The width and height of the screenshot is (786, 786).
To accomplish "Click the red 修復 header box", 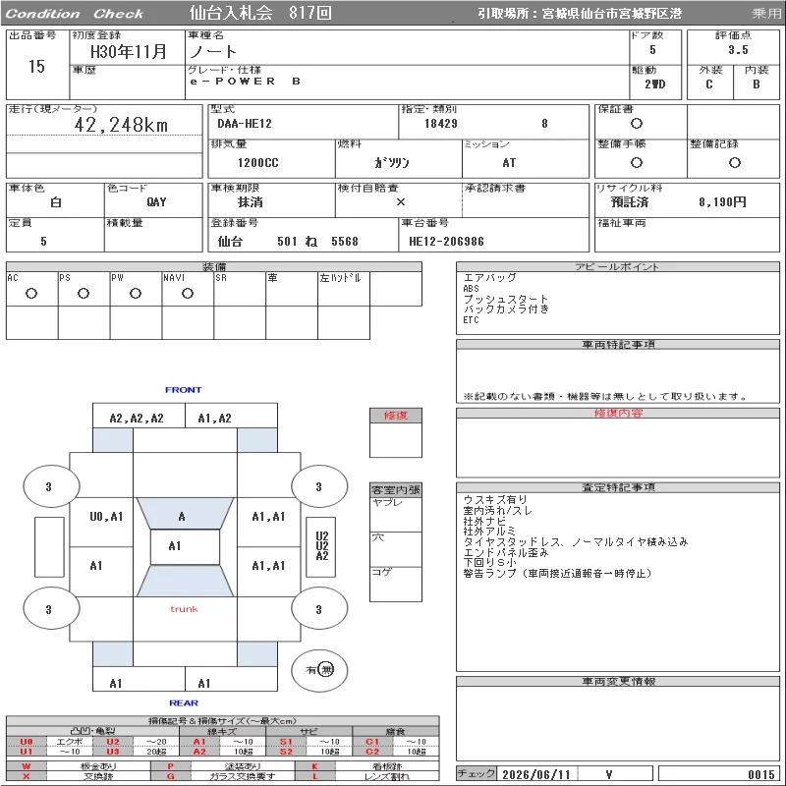I will (x=396, y=416).
